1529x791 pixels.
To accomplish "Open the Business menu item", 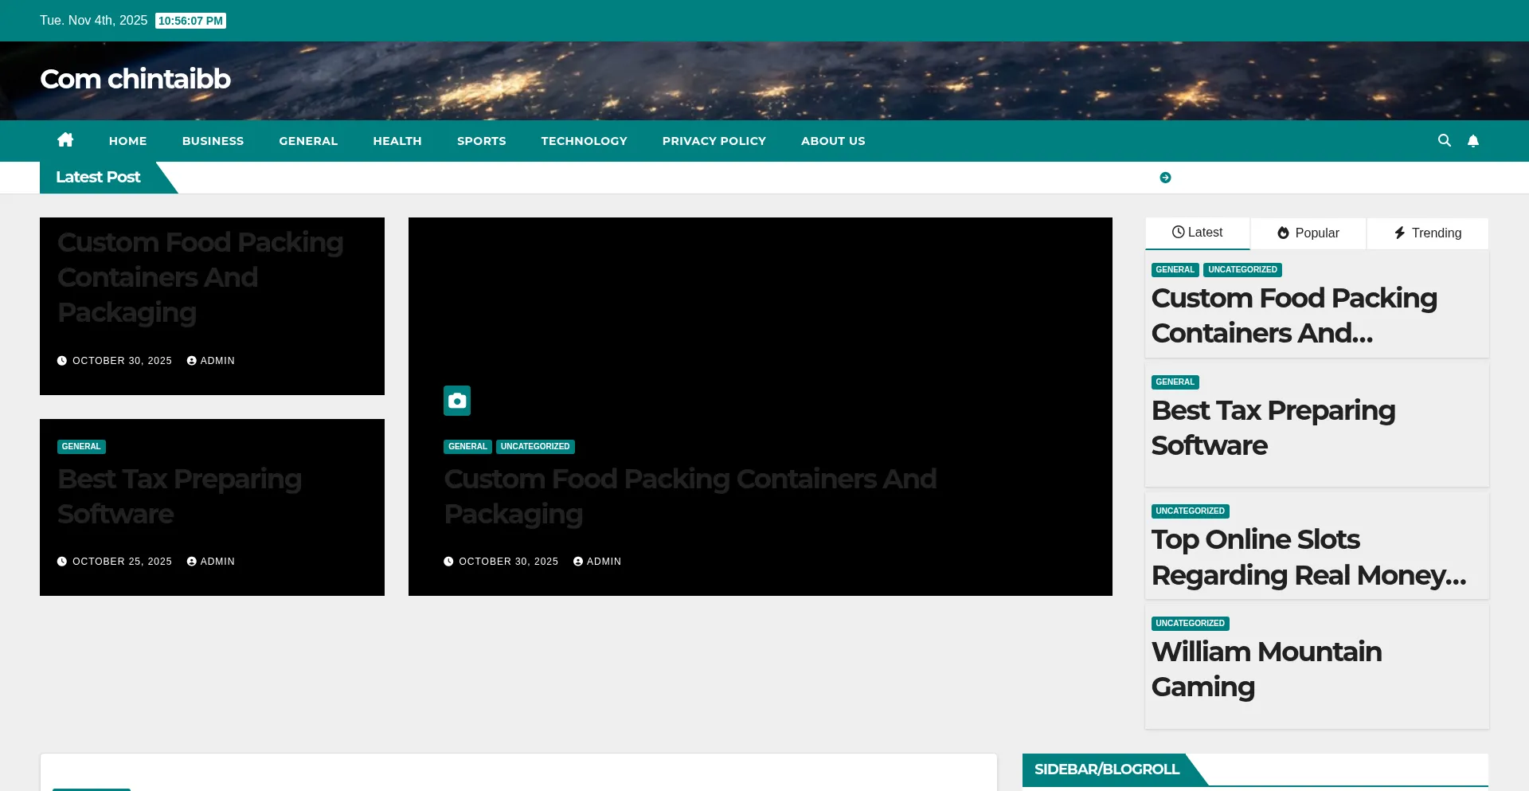I will click(x=213, y=141).
